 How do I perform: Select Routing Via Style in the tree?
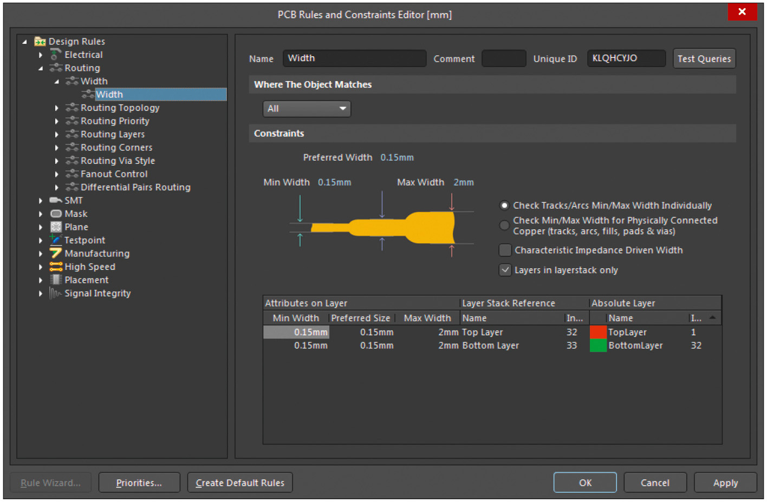click(118, 161)
